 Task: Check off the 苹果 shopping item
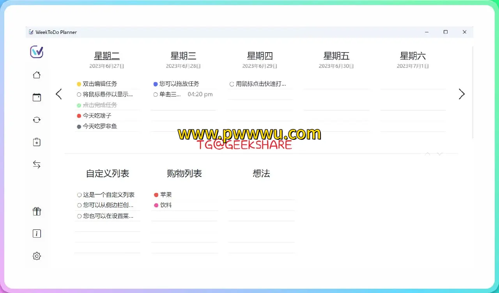[x=156, y=195]
